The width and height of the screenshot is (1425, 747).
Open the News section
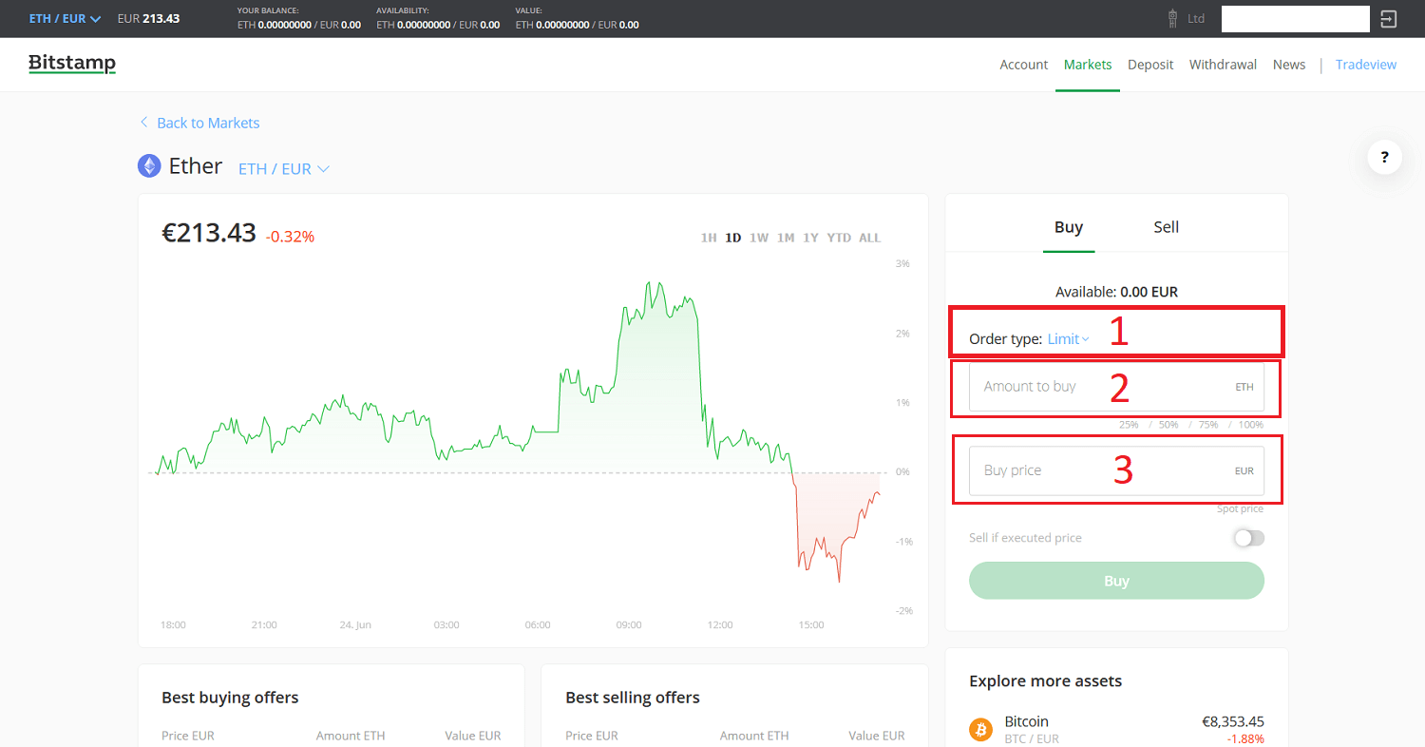coord(1289,65)
